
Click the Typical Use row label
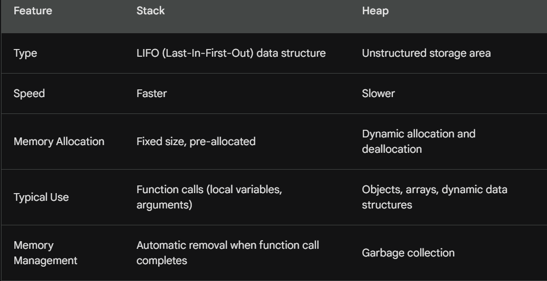point(41,197)
